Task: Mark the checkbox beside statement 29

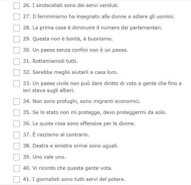Action: (x=17, y=39)
